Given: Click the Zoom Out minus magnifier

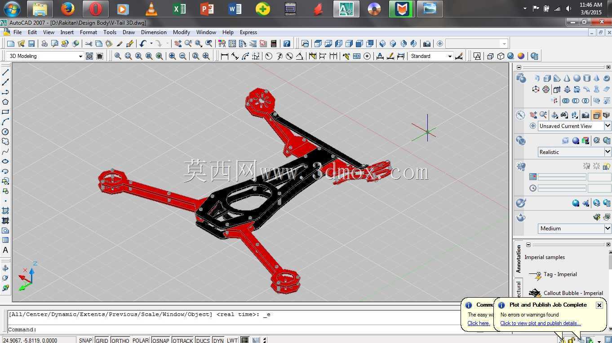Looking at the screenshot, I should 182,56.
